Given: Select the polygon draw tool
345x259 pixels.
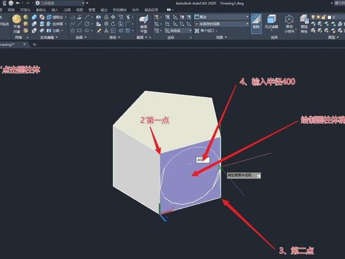Looking at the screenshot, I should [x=72, y=31].
